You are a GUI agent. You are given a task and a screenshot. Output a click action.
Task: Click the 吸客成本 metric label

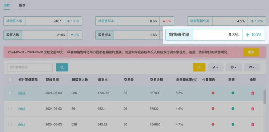[x=105, y=35]
